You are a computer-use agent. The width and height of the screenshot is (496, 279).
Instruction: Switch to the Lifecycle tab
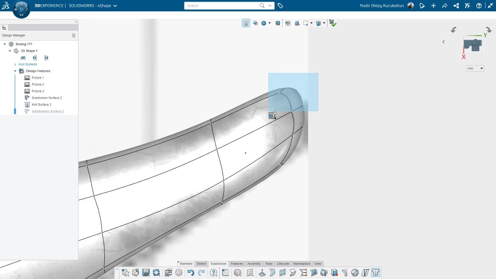[x=283, y=263]
